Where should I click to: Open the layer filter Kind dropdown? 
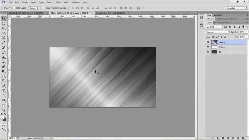pos(214,27)
